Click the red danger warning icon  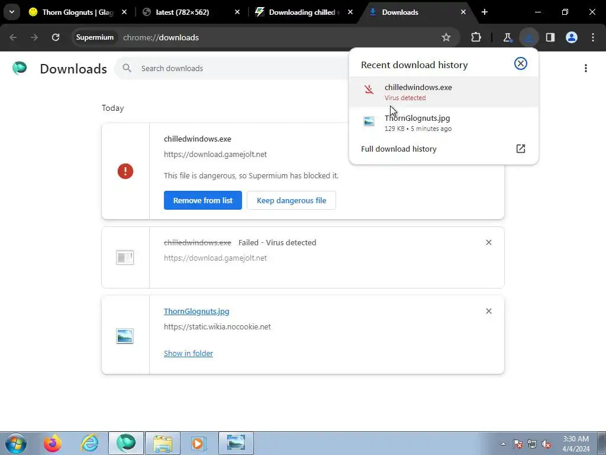[125, 171]
